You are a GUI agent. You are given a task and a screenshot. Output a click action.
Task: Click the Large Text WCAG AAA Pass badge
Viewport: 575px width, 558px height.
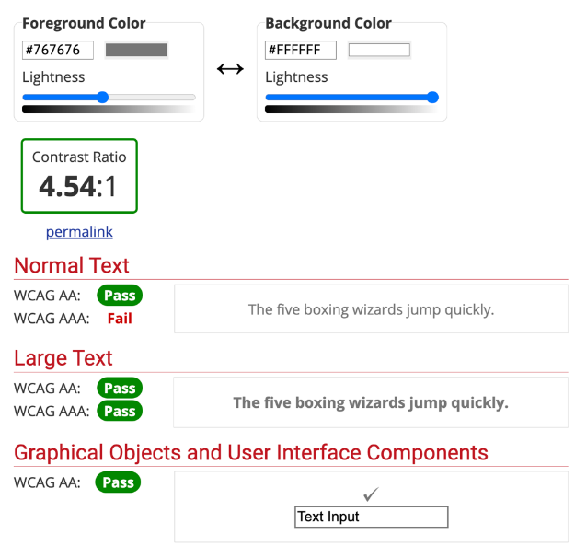(120, 412)
